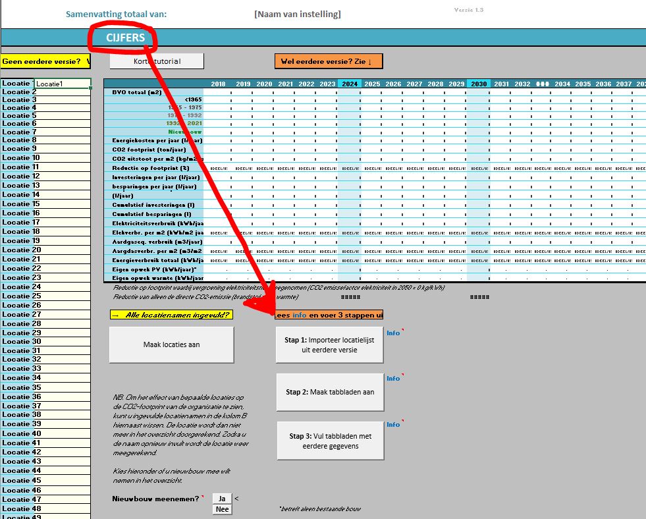The image size is (646, 519).
Task: Select the 'Locatie 43' row label
Action: (22, 461)
